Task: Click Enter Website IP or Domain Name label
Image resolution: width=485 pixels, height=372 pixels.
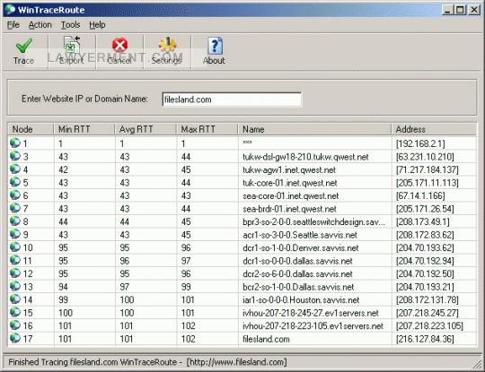Action: pyautogui.click(x=84, y=99)
